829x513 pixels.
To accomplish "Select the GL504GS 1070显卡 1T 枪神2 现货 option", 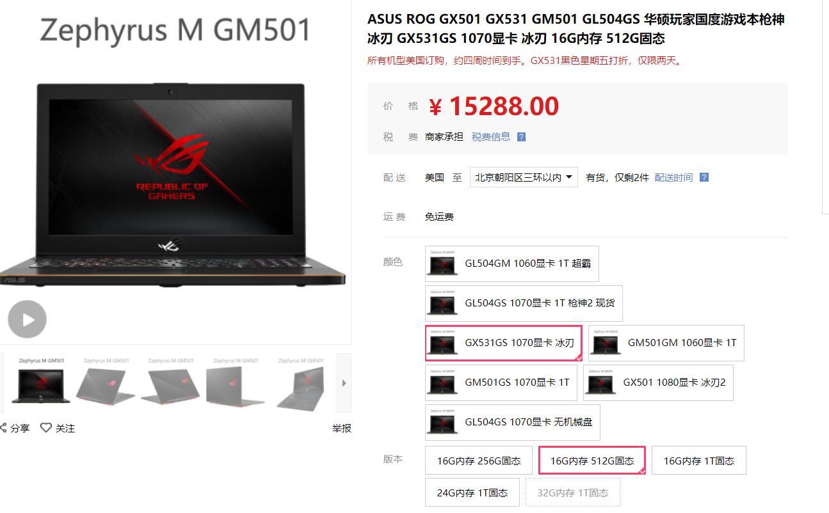I will [524, 303].
